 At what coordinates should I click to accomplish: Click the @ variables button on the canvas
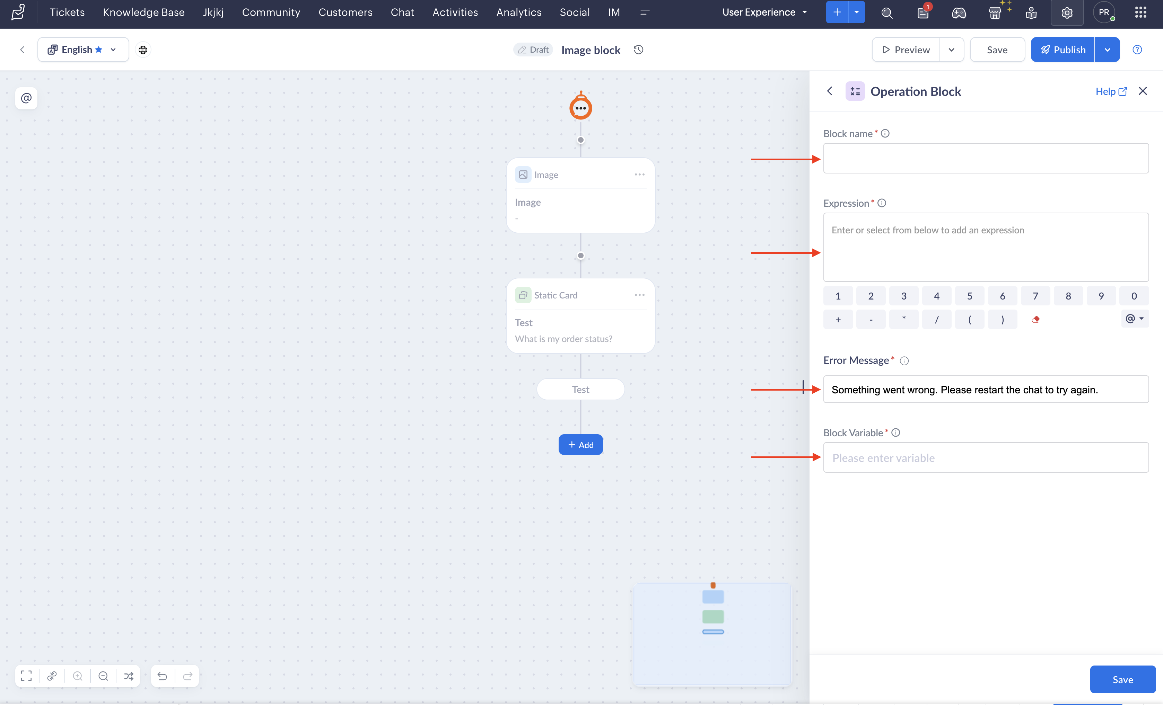point(26,98)
